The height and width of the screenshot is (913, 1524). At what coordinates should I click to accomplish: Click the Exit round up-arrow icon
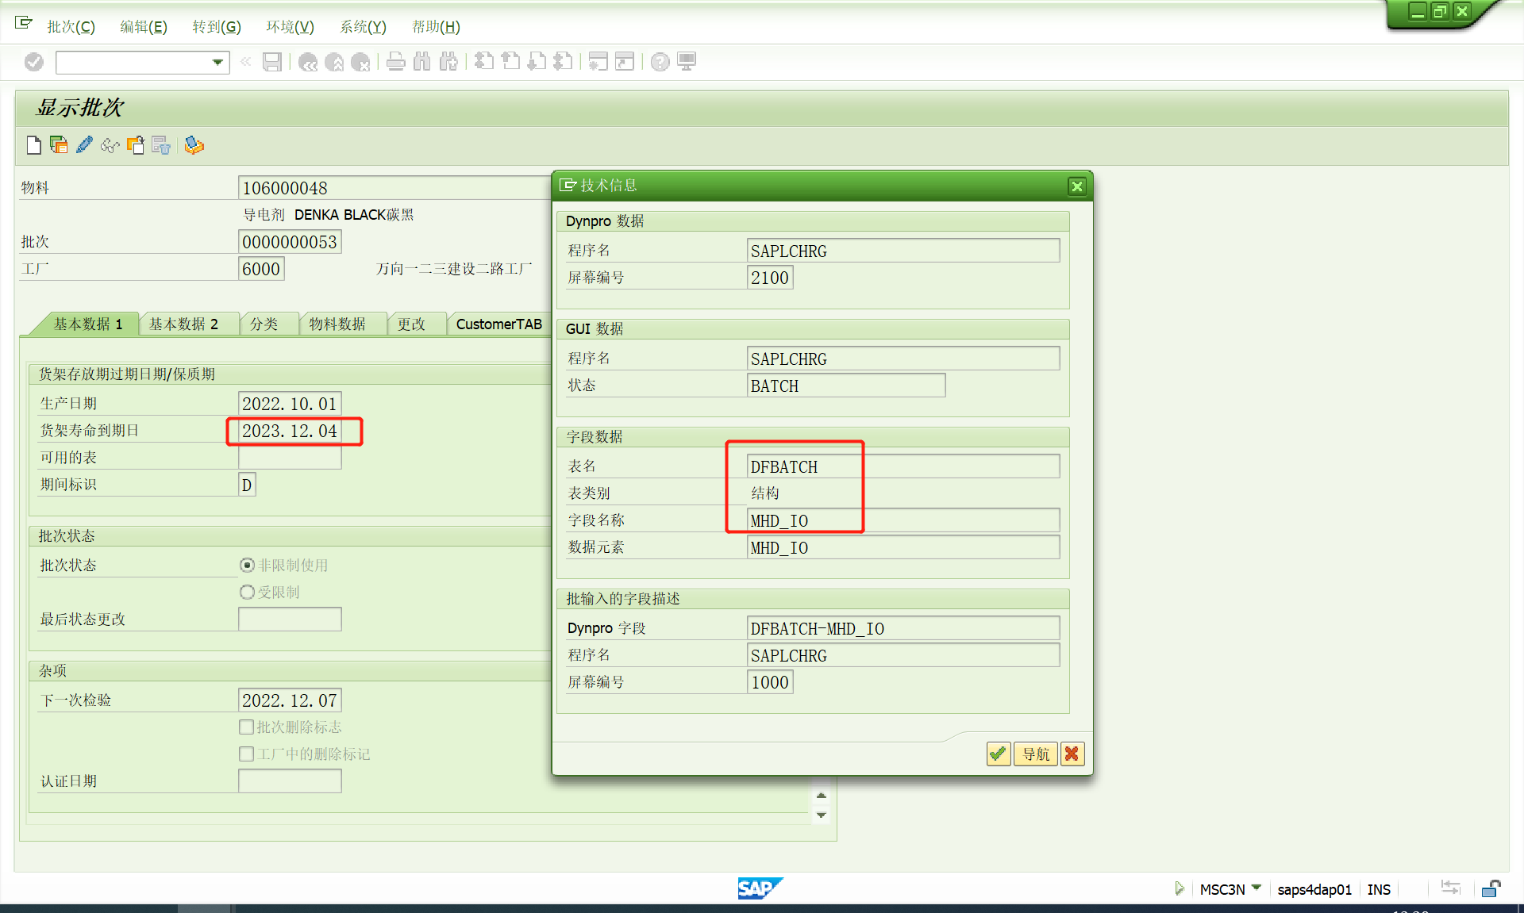point(334,62)
